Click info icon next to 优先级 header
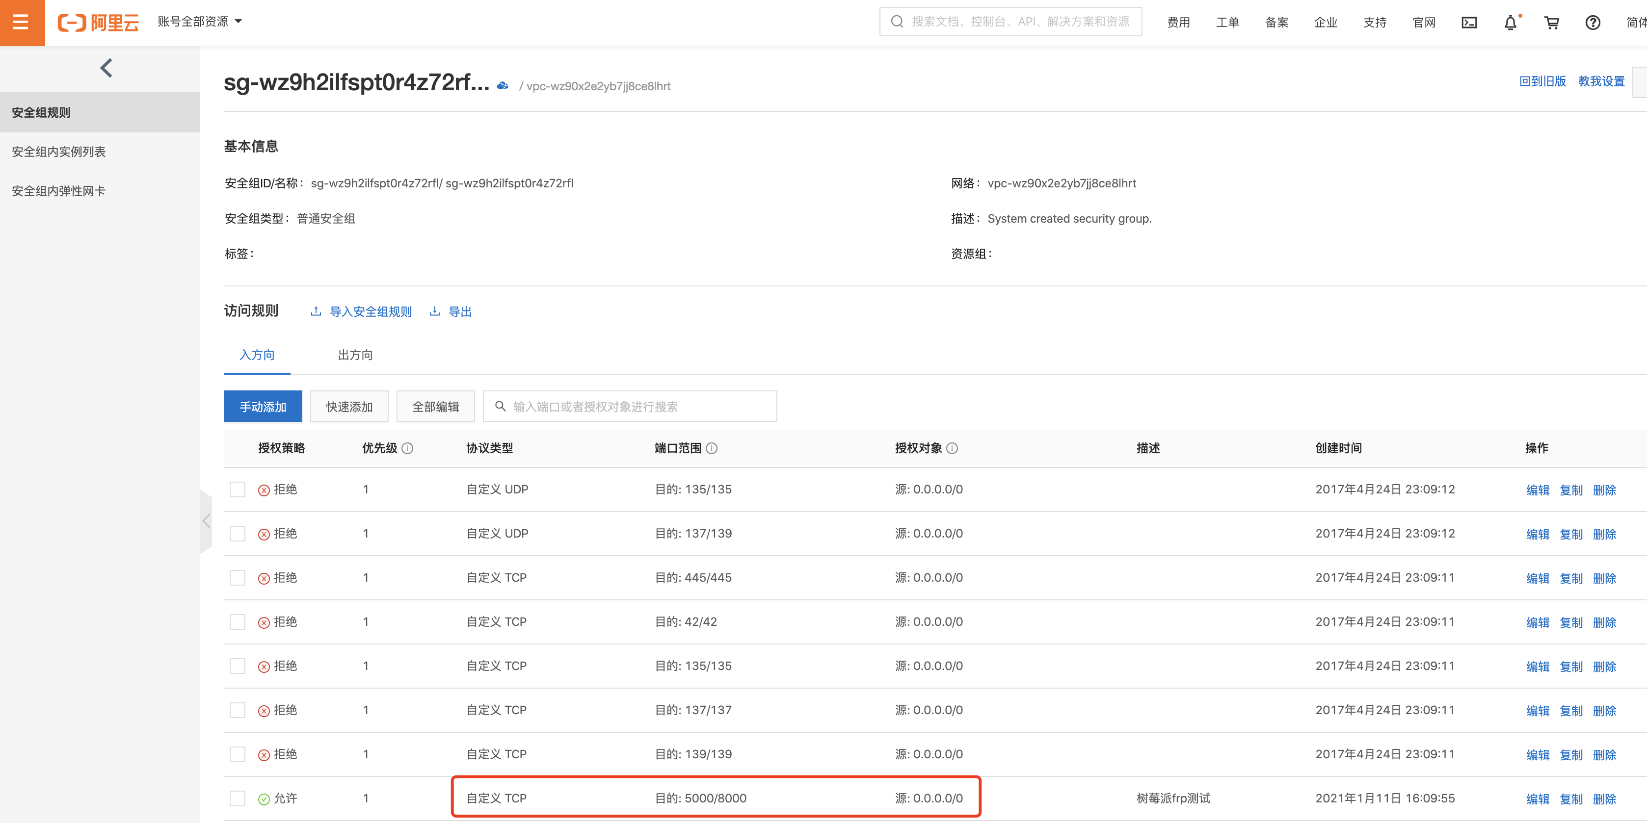 click(x=407, y=449)
